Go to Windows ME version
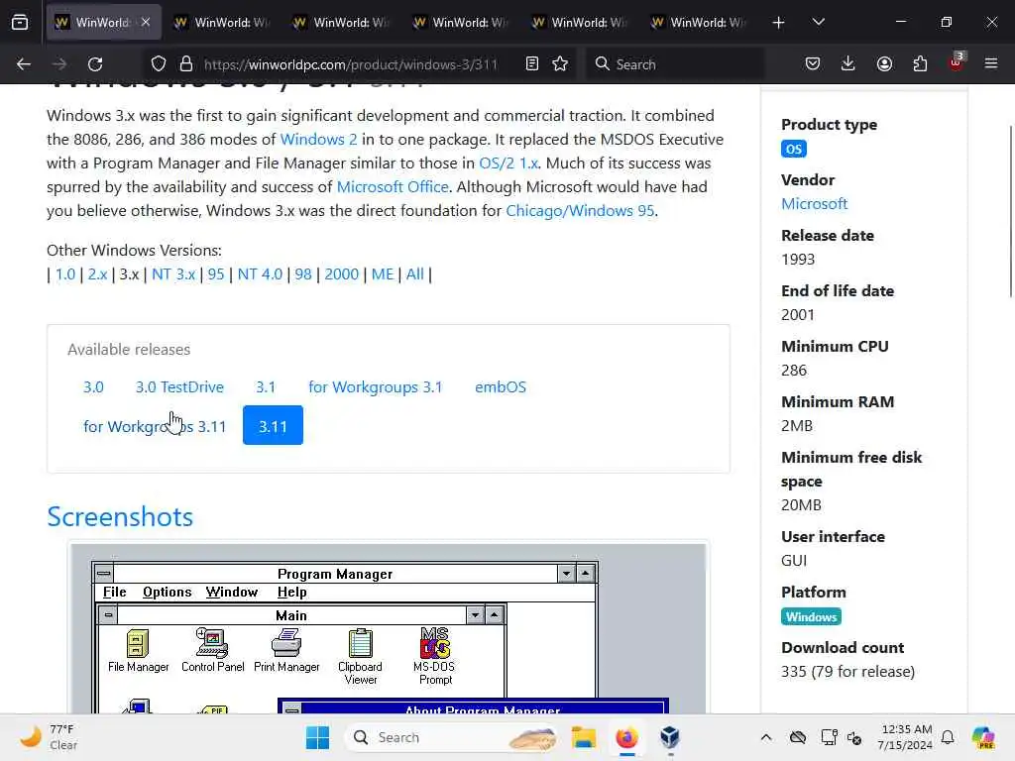 coord(382,274)
